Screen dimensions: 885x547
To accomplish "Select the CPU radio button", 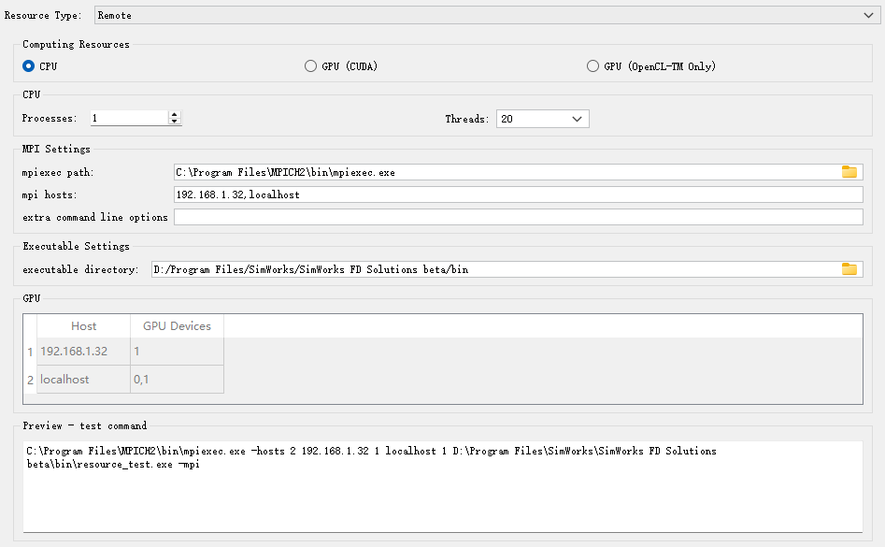I will coord(28,66).
